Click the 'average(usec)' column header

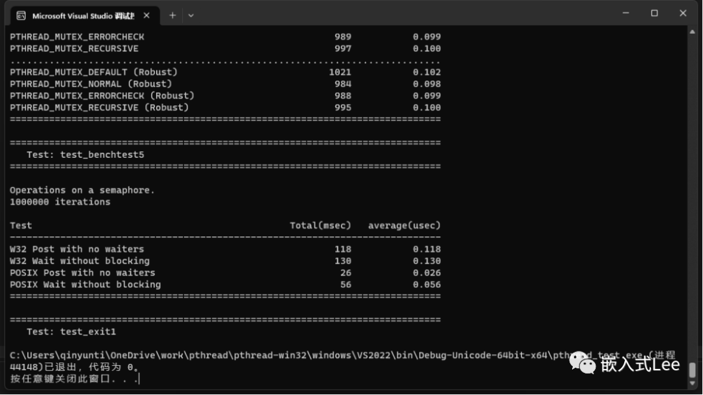(x=404, y=225)
